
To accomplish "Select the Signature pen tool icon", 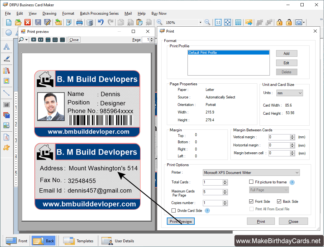I will (7, 59).
